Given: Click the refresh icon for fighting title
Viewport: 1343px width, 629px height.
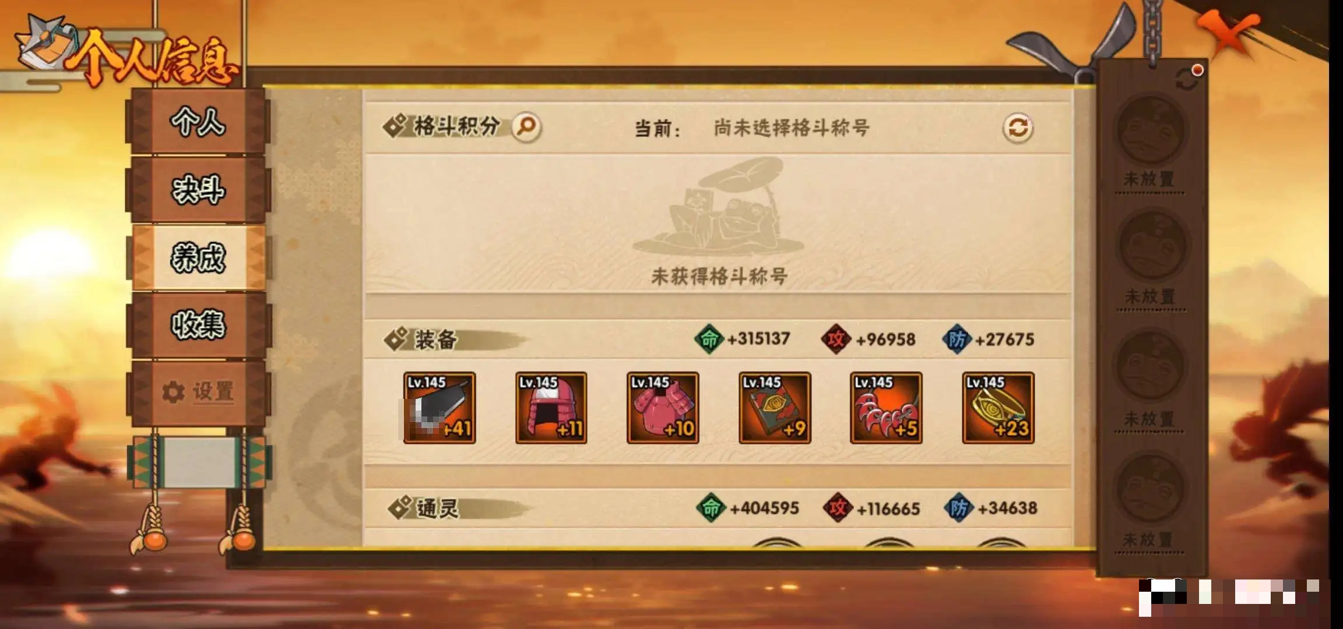Looking at the screenshot, I should (1018, 128).
